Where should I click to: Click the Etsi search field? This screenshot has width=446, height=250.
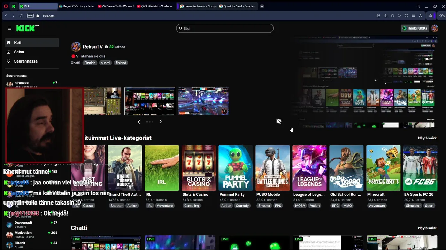point(225,28)
